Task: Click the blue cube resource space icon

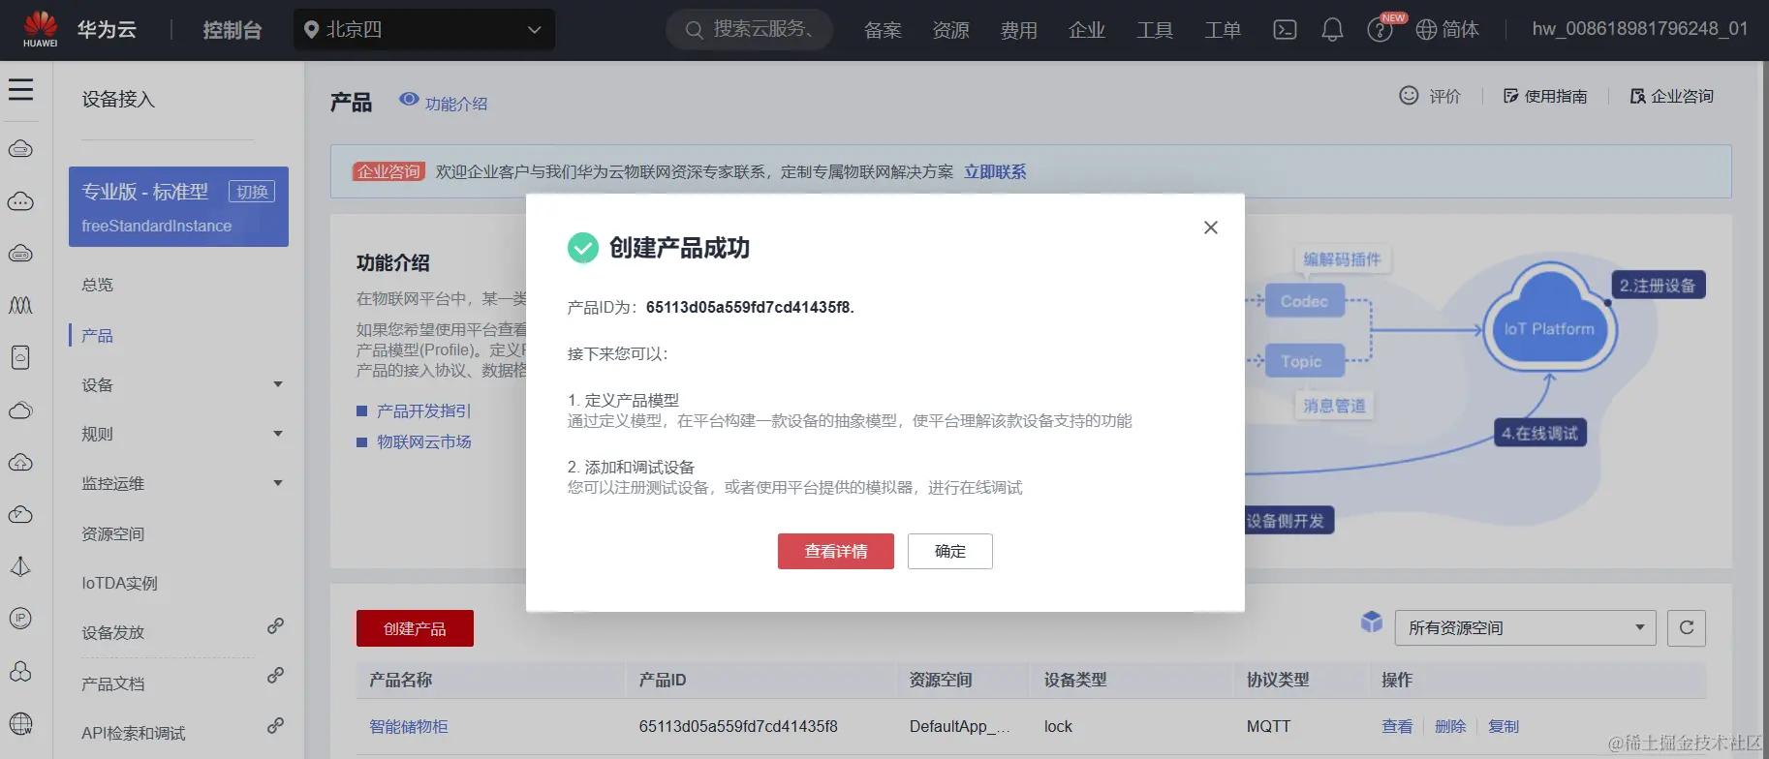Action: [x=1372, y=622]
